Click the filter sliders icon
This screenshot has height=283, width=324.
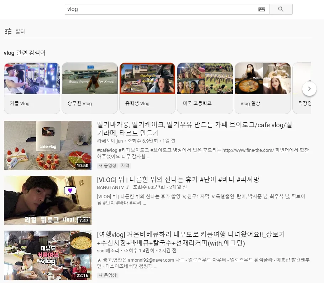point(8,31)
